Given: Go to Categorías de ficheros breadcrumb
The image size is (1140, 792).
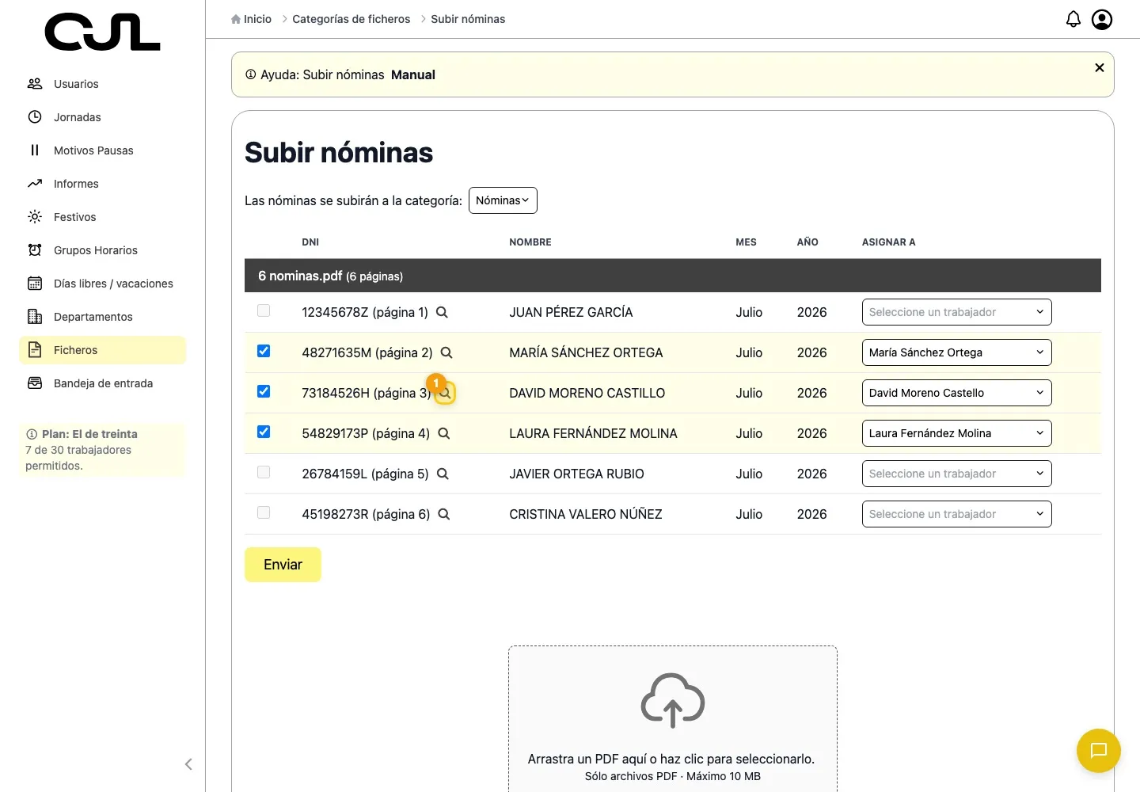Looking at the screenshot, I should coord(351,19).
